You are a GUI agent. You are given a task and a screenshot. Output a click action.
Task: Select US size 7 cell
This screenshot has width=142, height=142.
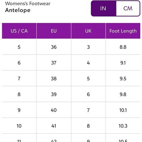(19, 78)
